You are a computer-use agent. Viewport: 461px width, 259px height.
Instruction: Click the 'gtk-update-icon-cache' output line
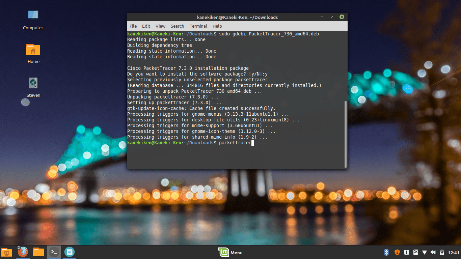pyautogui.click(x=201, y=108)
